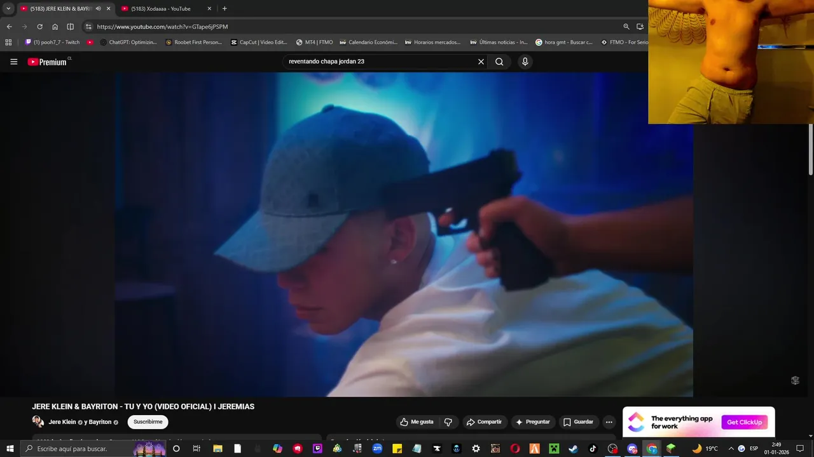Run the YouTube search magnifier button

click(x=499, y=62)
